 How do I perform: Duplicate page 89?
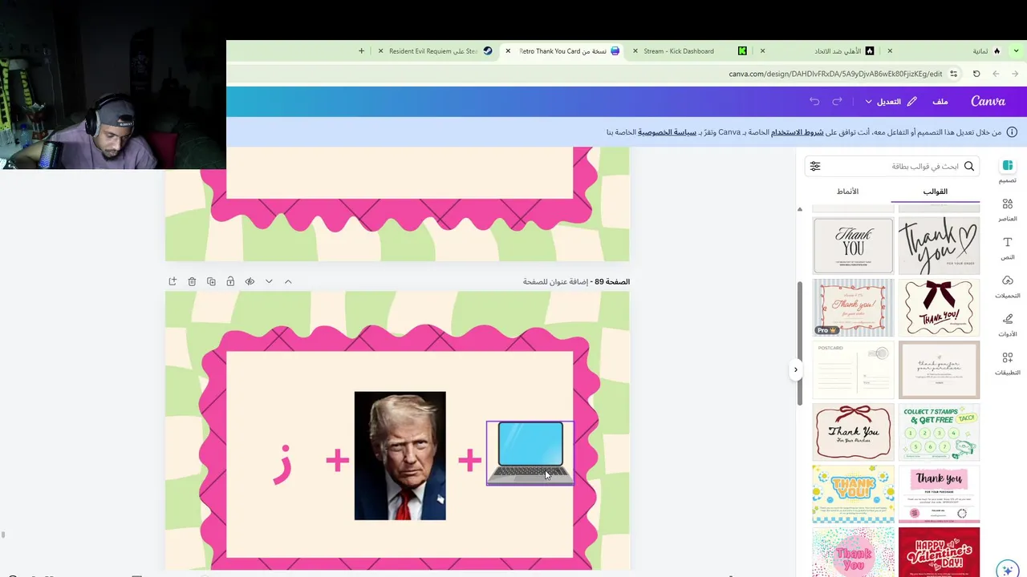[211, 281]
